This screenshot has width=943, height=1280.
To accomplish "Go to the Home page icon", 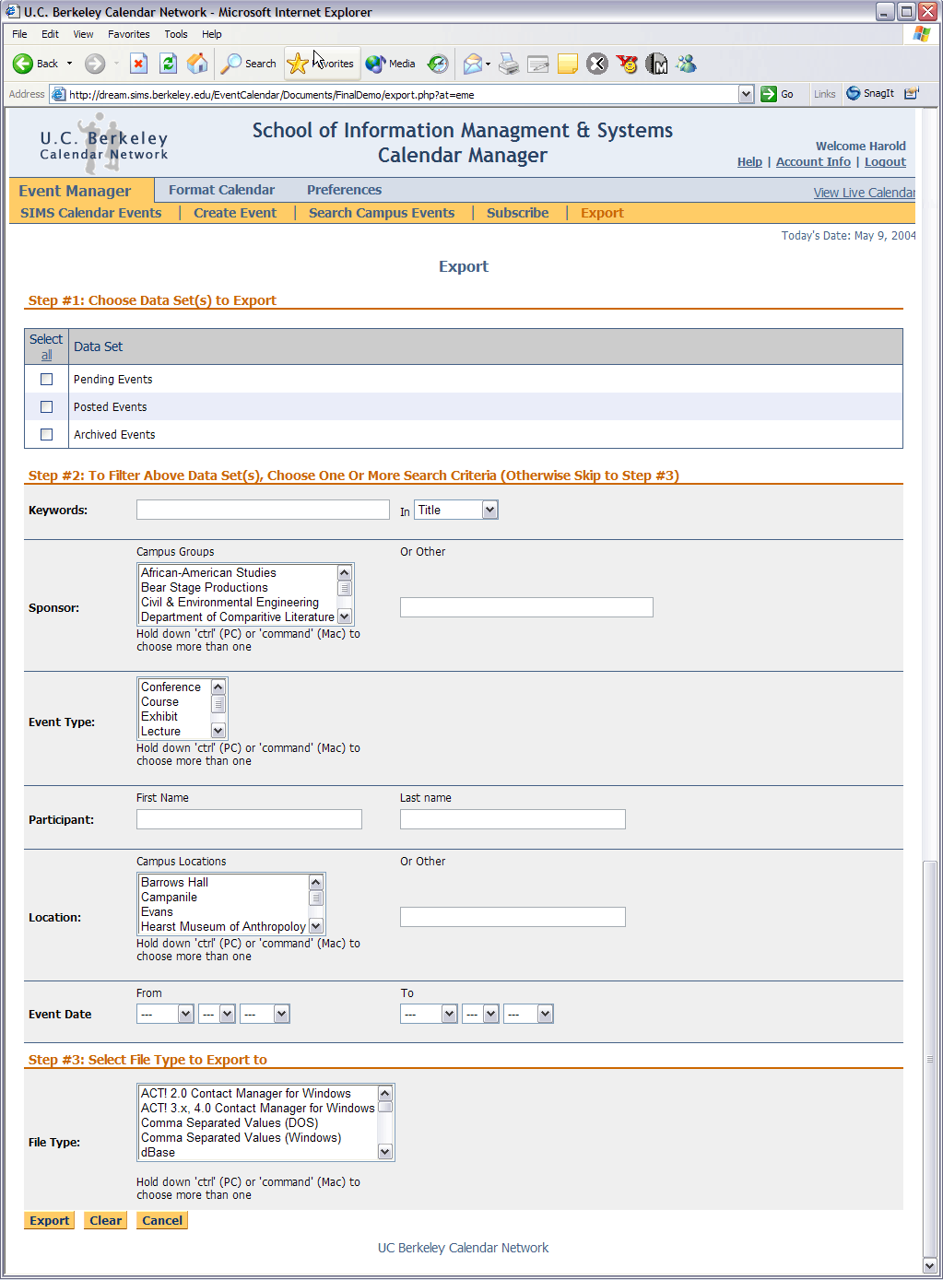I will tap(197, 64).
